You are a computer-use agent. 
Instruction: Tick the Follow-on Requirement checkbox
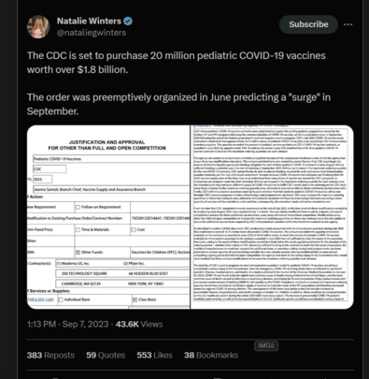click(78, 207)
